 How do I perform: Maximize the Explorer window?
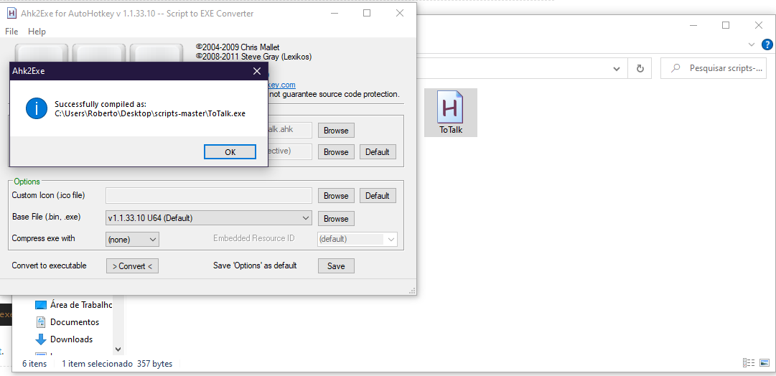point(726,25)
